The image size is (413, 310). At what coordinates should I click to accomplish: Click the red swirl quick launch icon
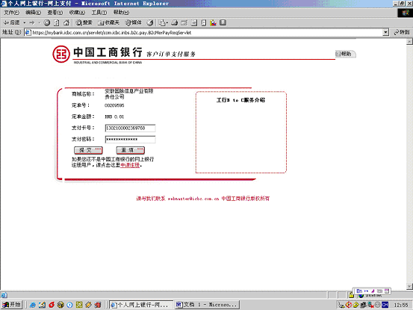click(52, 305)
